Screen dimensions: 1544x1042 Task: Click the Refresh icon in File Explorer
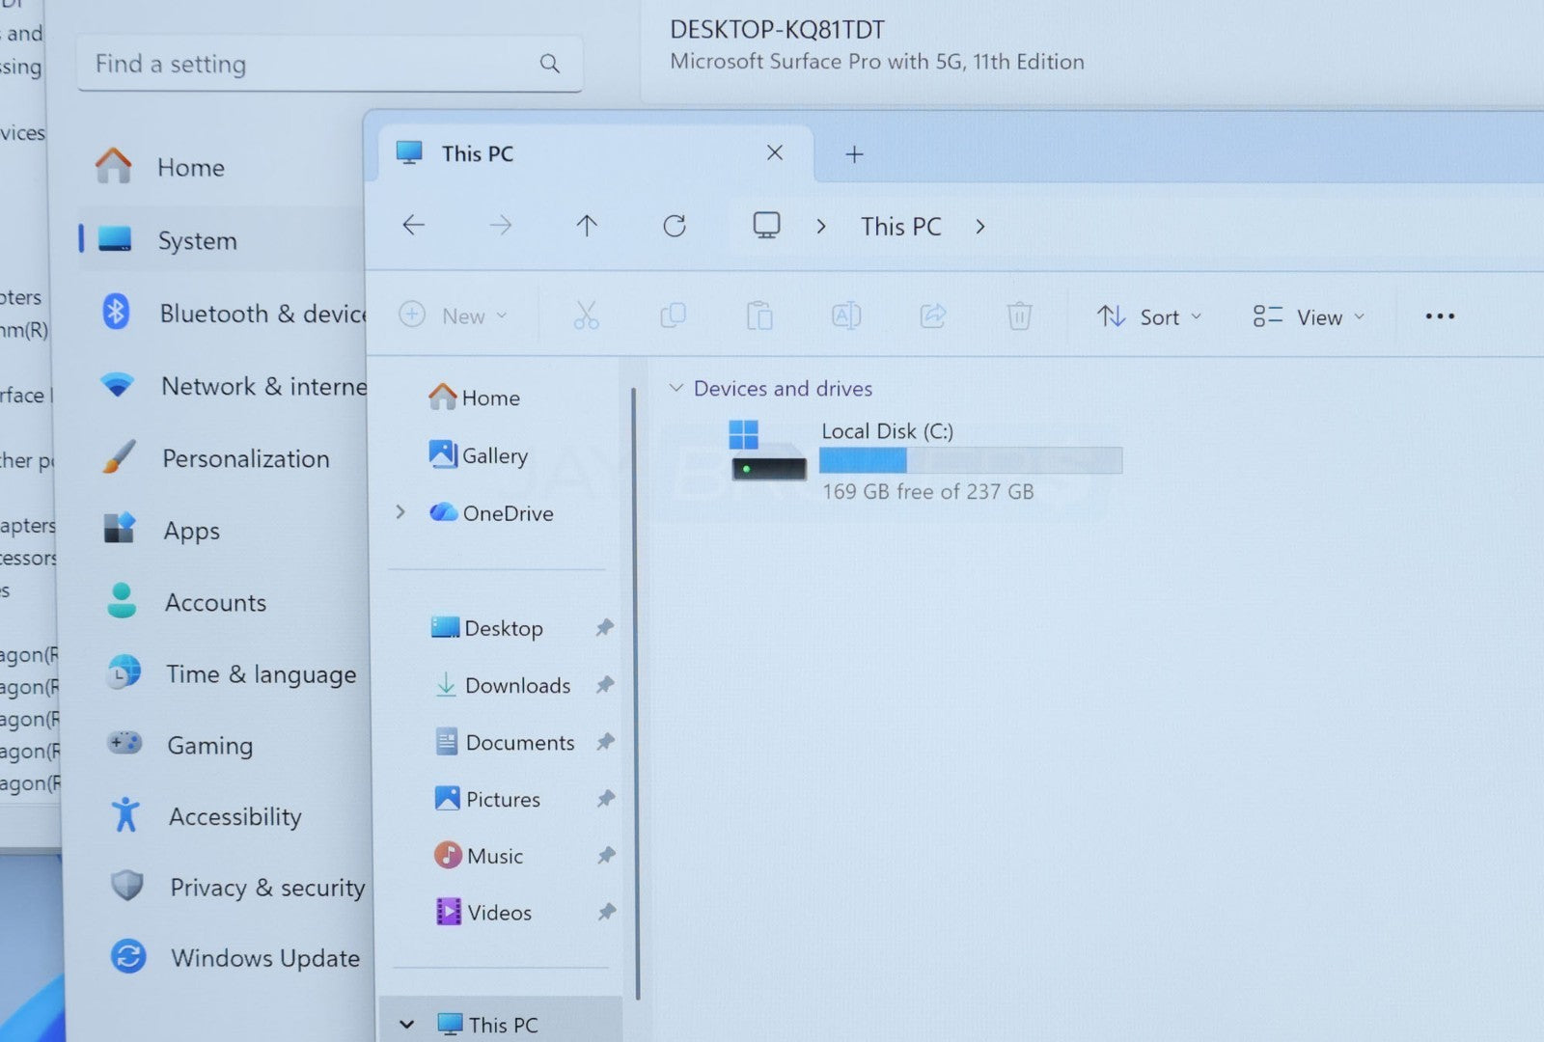(x=674, y=226)
